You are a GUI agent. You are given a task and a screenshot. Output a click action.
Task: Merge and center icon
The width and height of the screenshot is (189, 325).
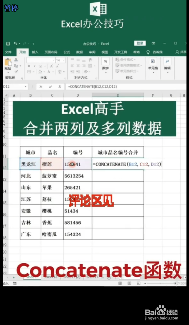point(90,66)
